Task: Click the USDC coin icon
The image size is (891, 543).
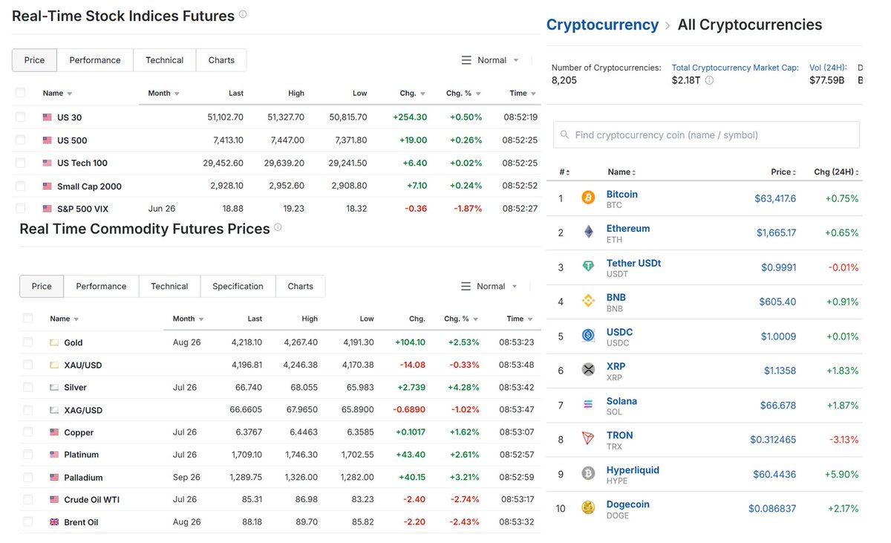Action: click(589, 336)
